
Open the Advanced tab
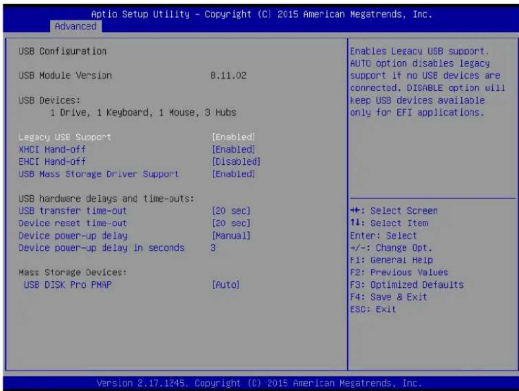(x=75, y=26)
